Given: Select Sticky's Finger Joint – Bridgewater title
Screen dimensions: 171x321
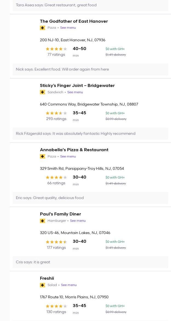Looking at the screenshot, I should [x=77, y=86].
